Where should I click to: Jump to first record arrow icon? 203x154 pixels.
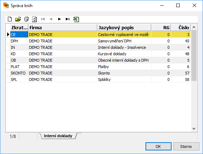click(x=43, y=19)
